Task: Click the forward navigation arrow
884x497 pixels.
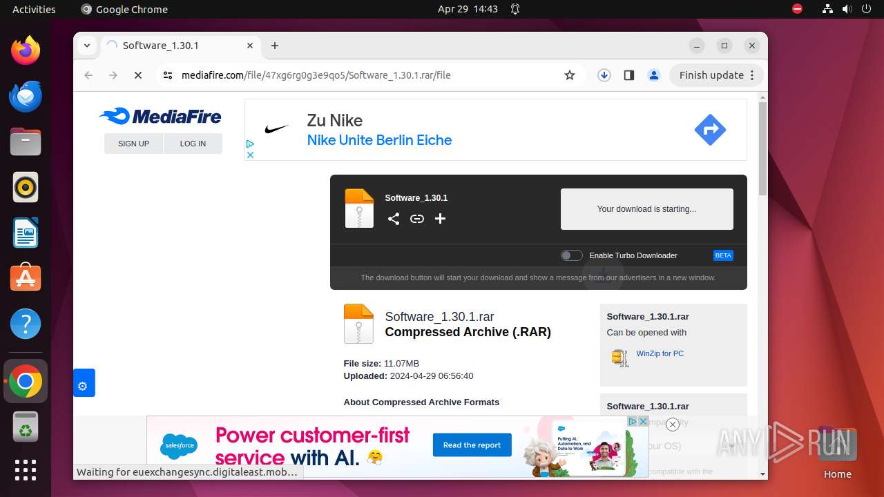Action: pos(113,75)
